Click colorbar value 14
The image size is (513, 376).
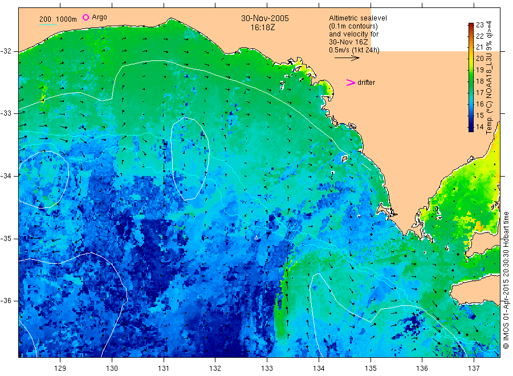(x=479, y=127)
